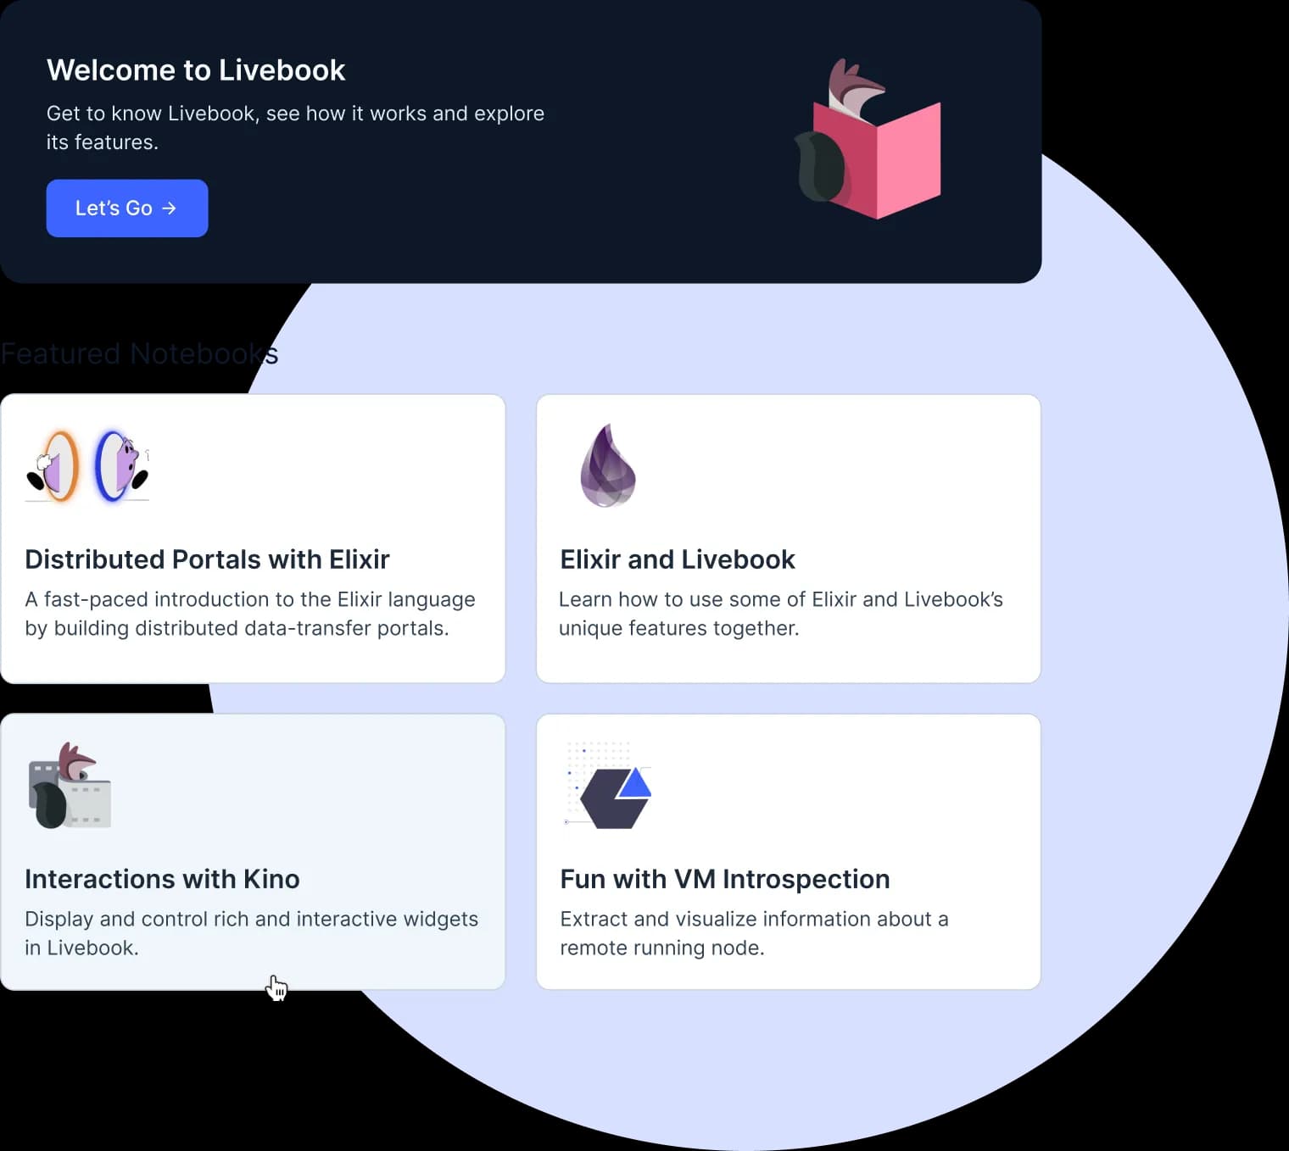Select the Elixir and Livebook card description
This screenshot has height=1151, width=1289.
pos(781,614)
